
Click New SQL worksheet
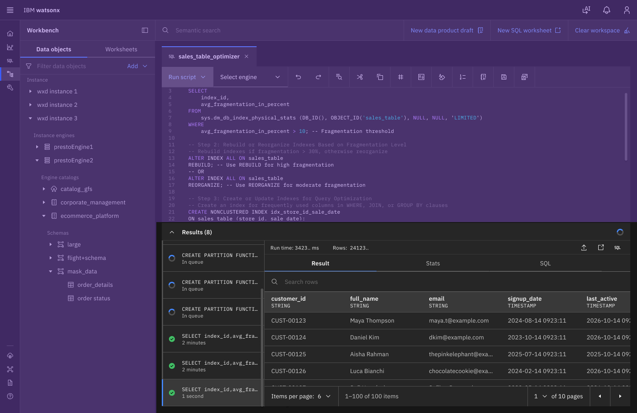[529, 30]
